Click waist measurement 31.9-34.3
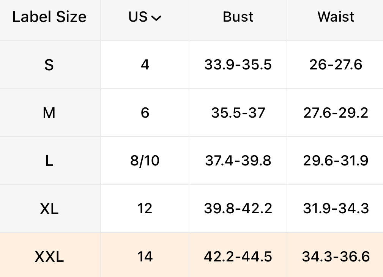 [336, 209]
